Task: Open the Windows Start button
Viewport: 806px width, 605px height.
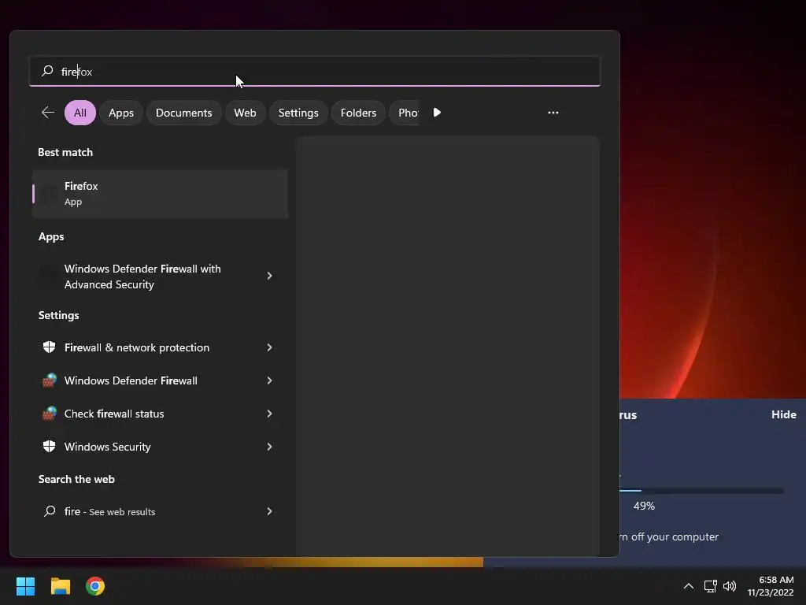Action: (25, 586)
